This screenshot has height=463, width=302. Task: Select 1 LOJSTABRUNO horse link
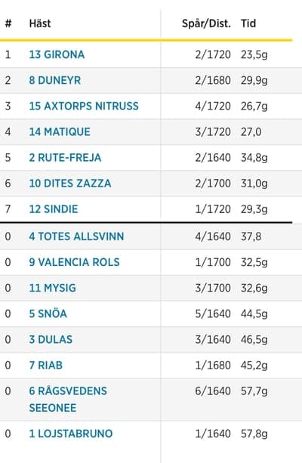(71, 434)
